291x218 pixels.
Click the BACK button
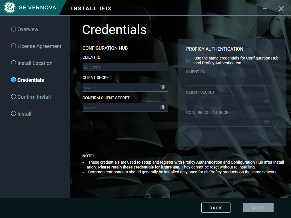coord(216,208)
